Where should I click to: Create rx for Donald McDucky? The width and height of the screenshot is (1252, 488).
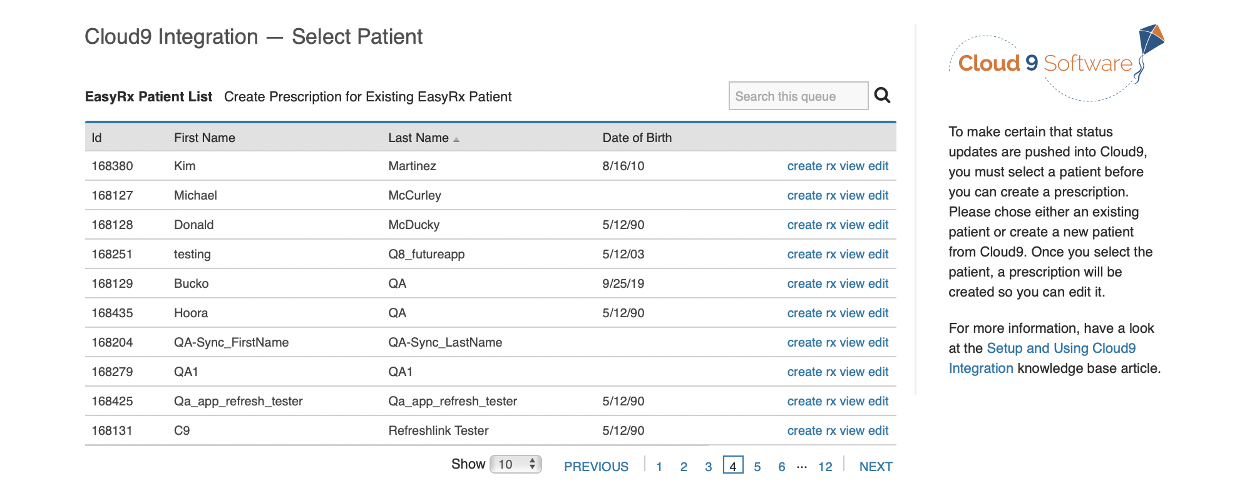click(811, 225)
